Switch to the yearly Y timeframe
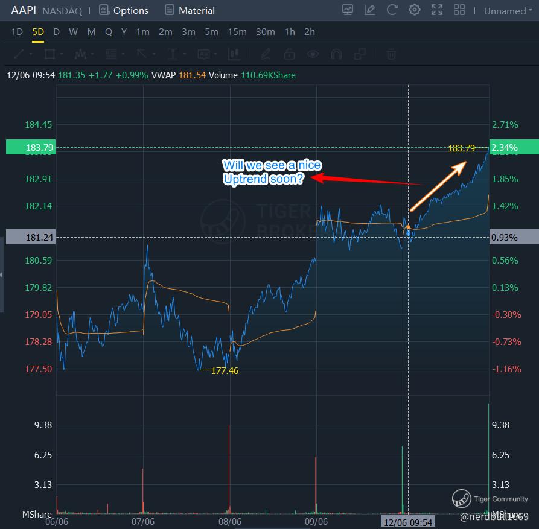The width and height of the screenshot is (539, 529). point(124,32)
